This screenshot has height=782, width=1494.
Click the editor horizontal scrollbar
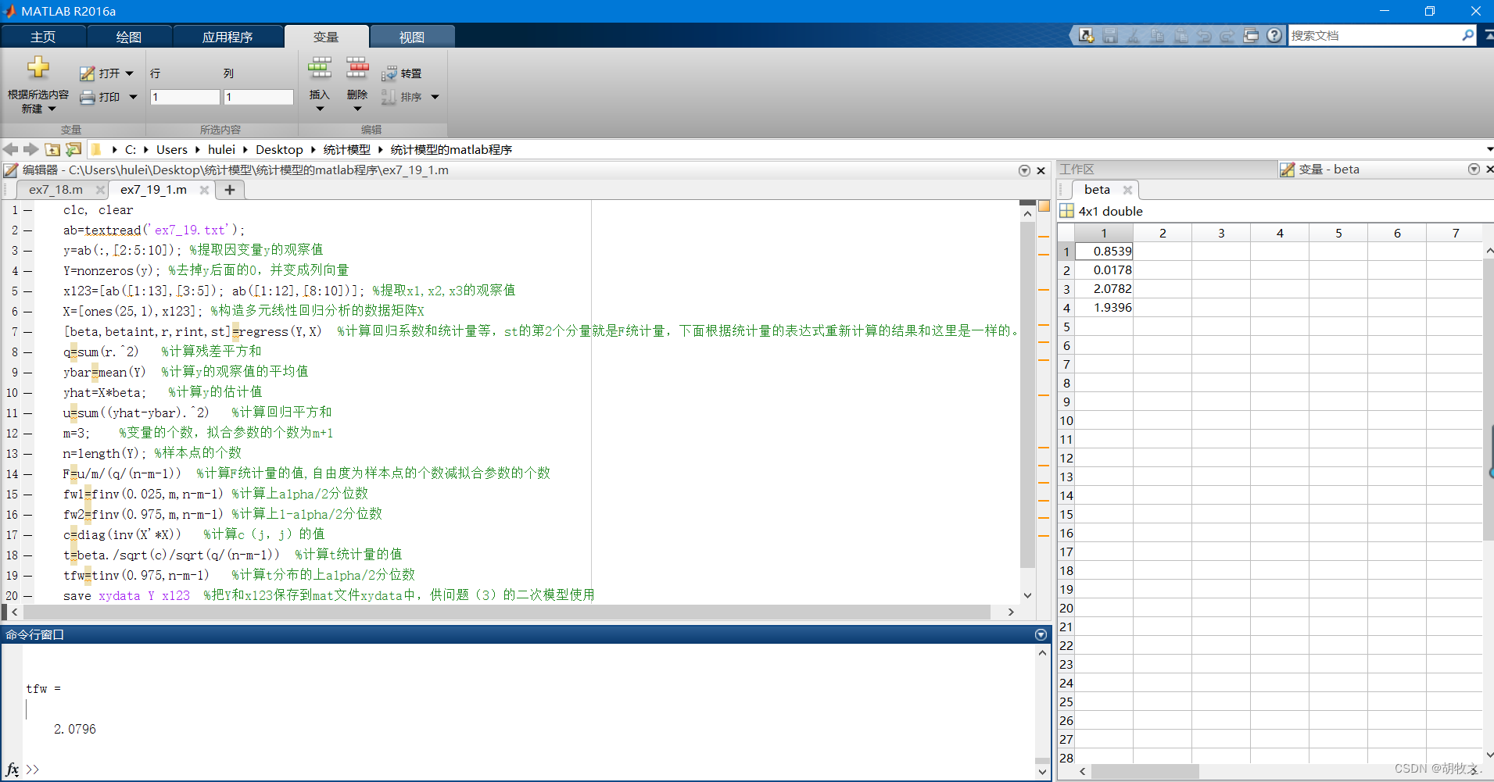point(507,612)
